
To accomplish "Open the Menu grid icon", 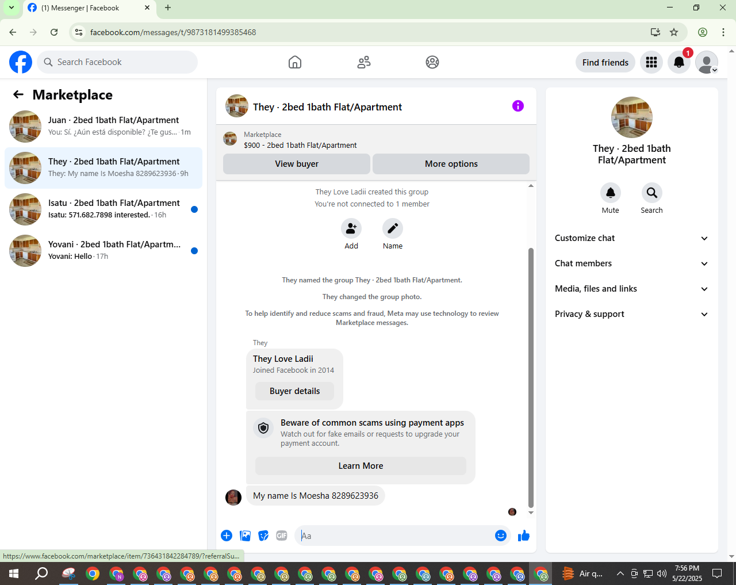I will tap(651, 62).
